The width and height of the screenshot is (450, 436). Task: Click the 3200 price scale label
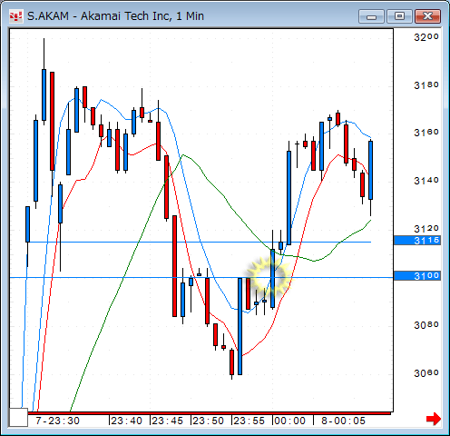click(426, 37)
